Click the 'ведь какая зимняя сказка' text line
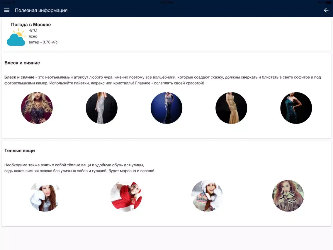The width and height of the screenshot is (333, 250). (x=79, y=171)
